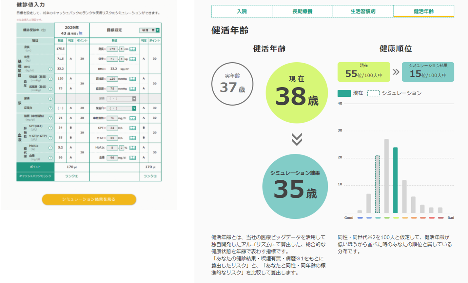The image size is (468, 283).
Task: Click the 現在 55位/100人中 rank box
Action: coord(364,72)
